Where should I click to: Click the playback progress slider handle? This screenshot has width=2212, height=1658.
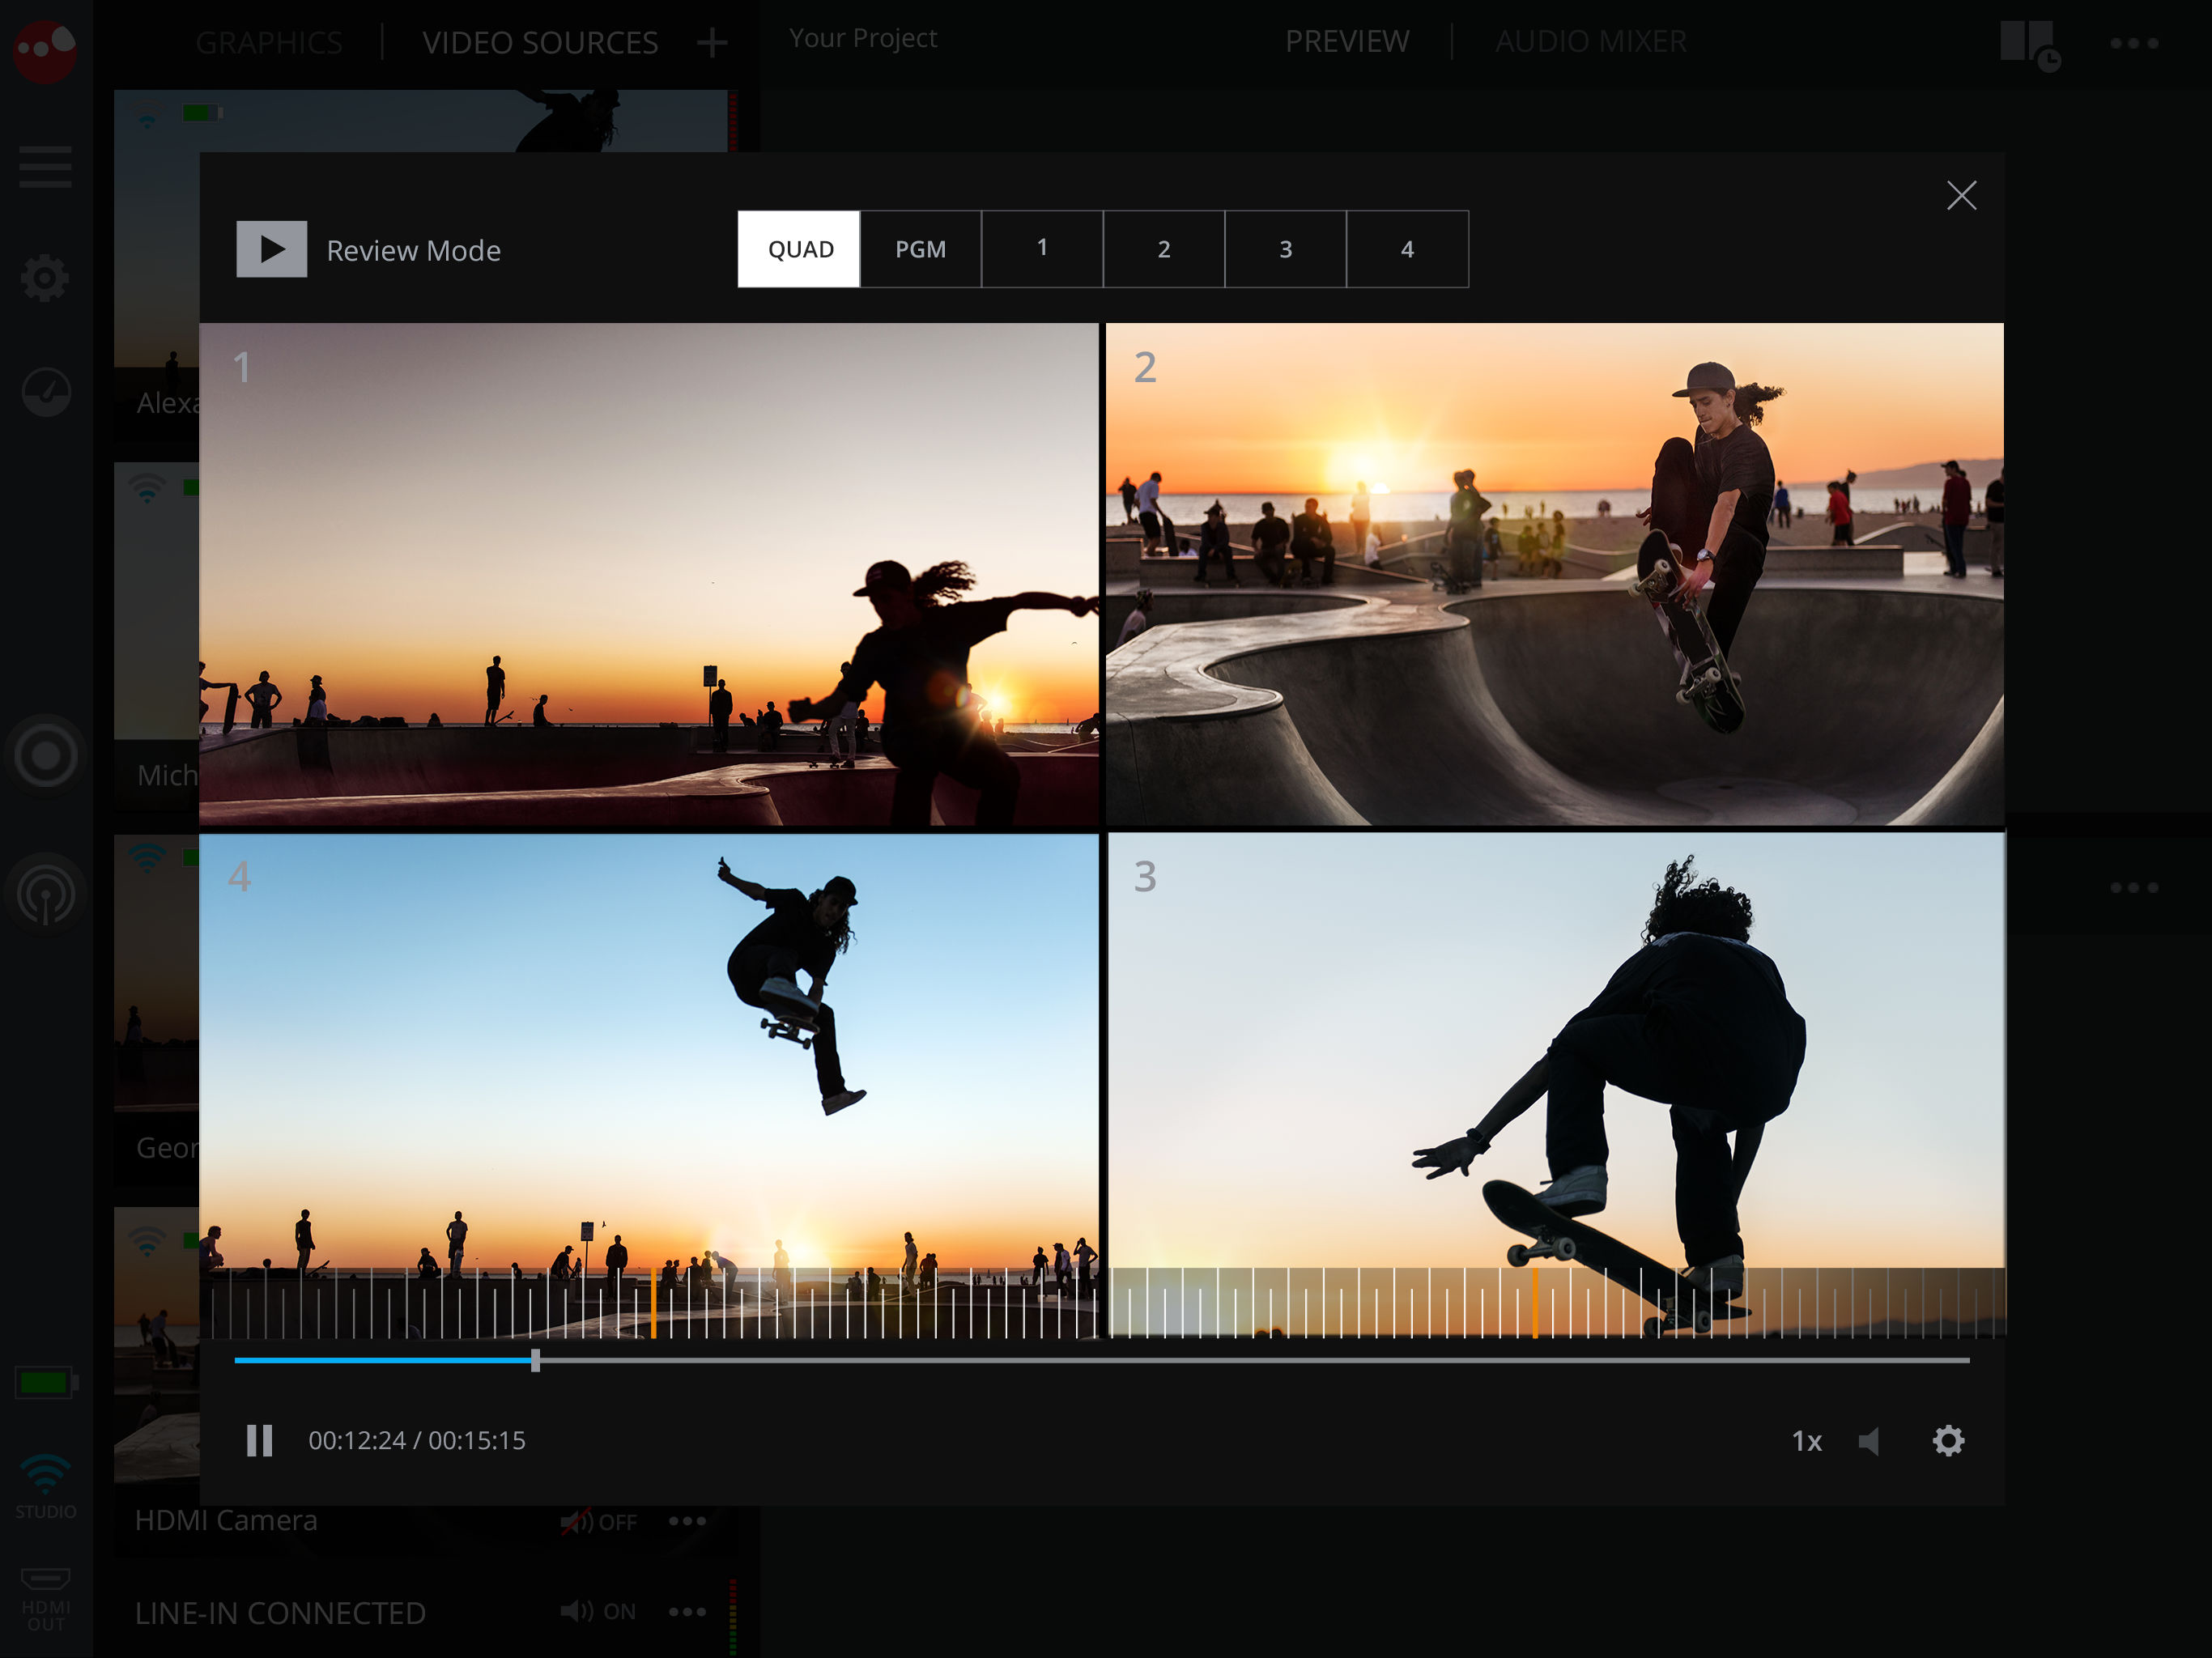coord(535,1360)
